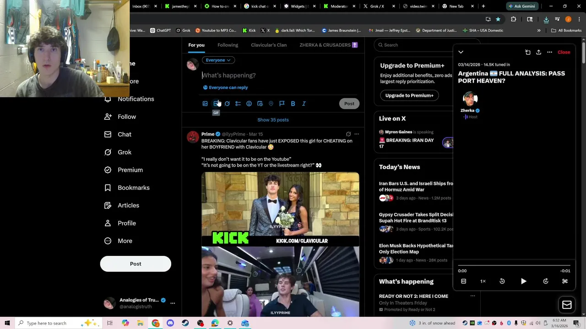586x329 pixels.
Task: Open Bookmarks in the left sidebar
Action: coord(127,188)
